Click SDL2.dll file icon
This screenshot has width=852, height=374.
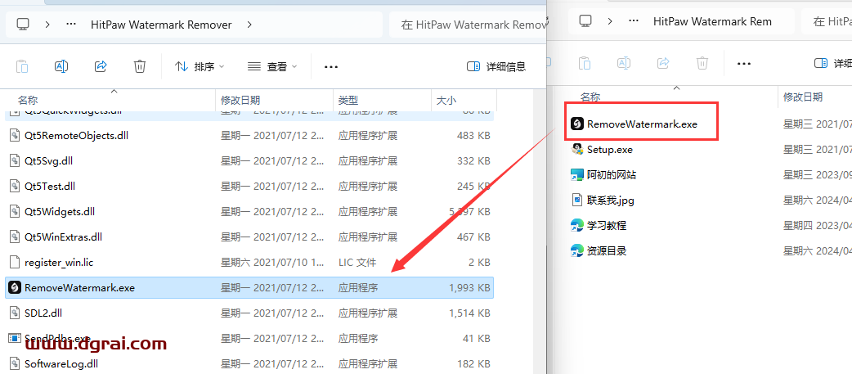pos(15,313)
